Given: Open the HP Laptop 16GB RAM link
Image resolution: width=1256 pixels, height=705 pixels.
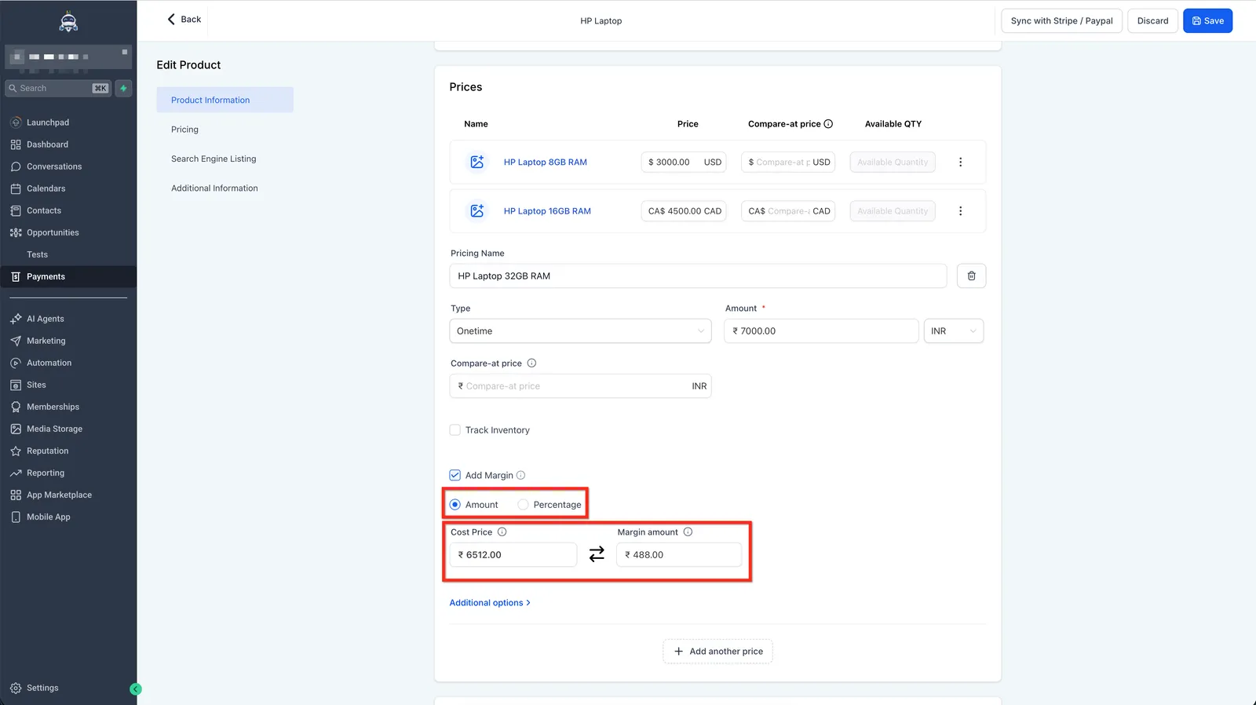Looking at the screenshot, I should click(547, 210).
